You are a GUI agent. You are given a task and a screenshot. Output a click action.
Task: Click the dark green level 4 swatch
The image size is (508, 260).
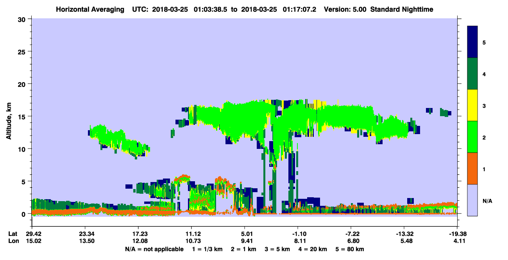[x=472, y=74]
